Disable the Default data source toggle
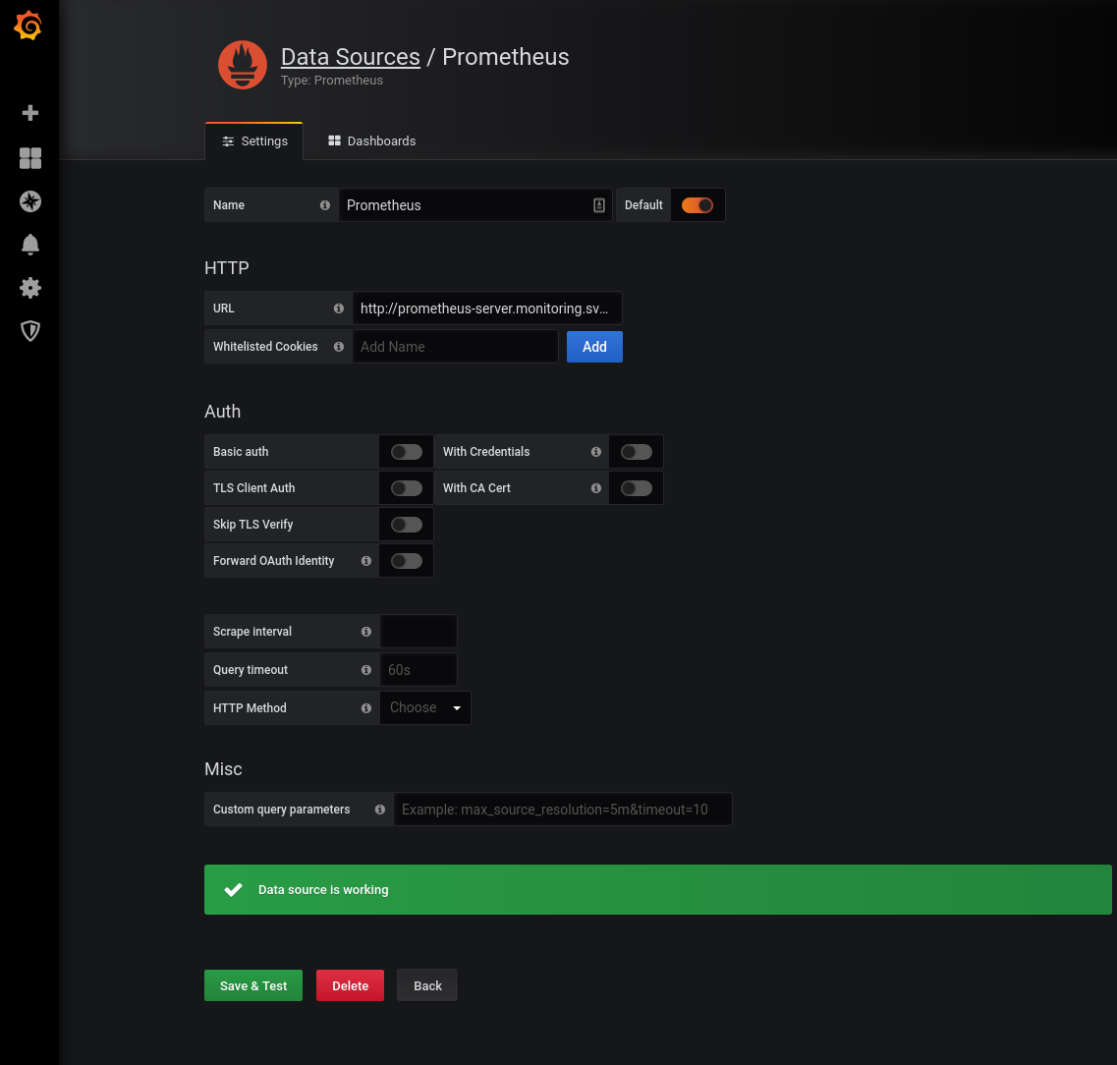 [x=698, y=204]
